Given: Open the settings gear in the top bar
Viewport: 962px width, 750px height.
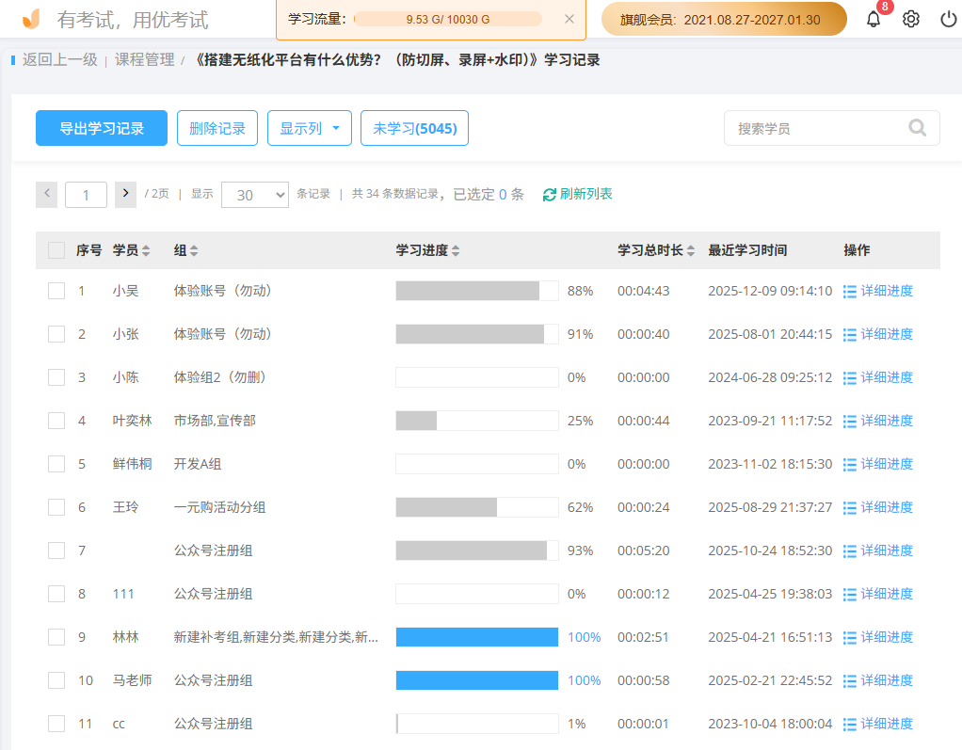Looking at the screenshot, I should click(x=909, y=18).
